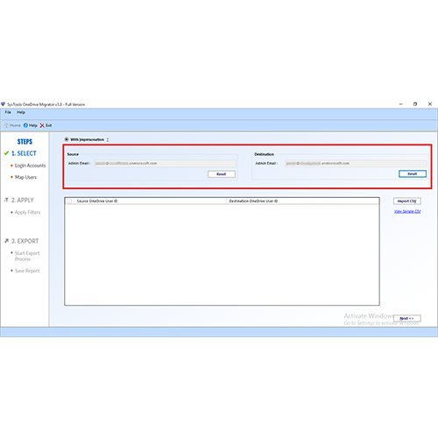Tick the select-all checkbox in user table header

70,201
